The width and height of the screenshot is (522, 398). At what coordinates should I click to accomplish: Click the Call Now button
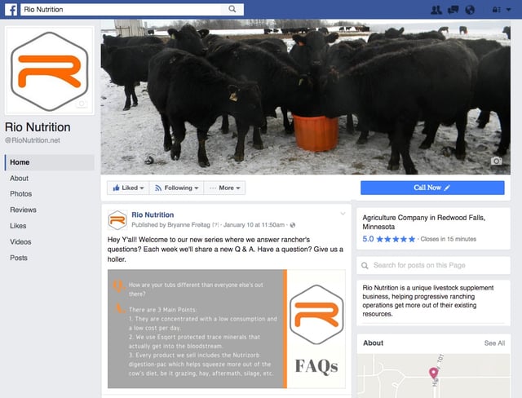pyautogui.click(x=432, y=188)
